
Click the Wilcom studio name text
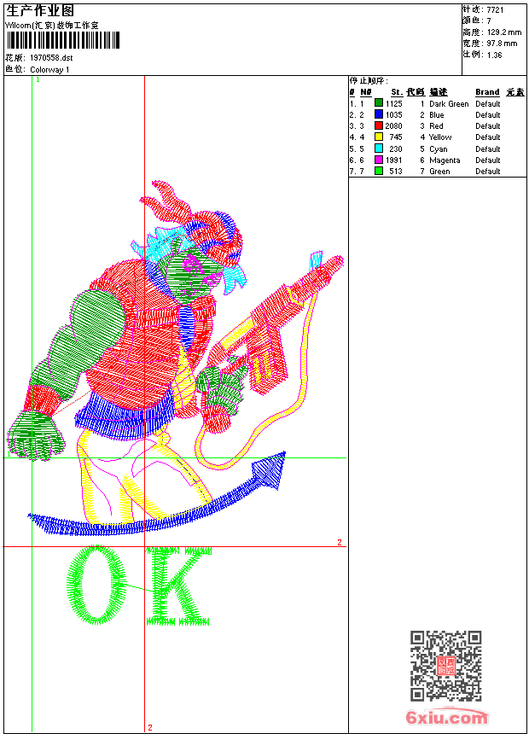point(52,26)
